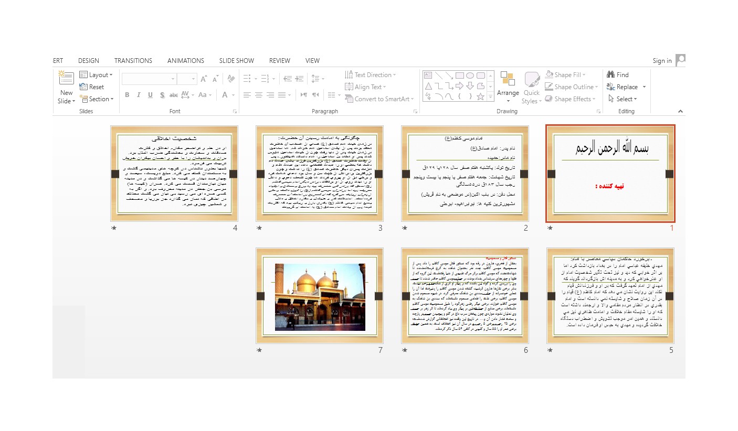Open the DESIGN tab
Image resolution: width=738 pixels, height=431 pixels.
[x=89, y=61]
